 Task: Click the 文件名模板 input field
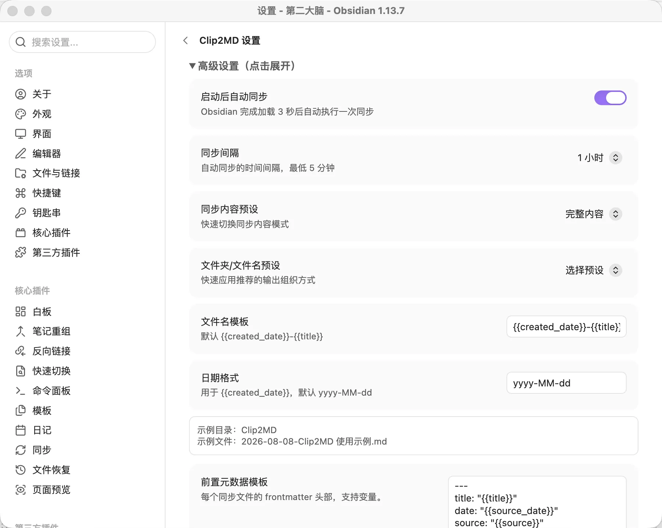coord(566,327)
